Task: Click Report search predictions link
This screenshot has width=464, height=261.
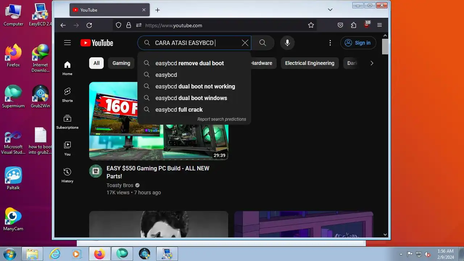Action: point(221,119)
